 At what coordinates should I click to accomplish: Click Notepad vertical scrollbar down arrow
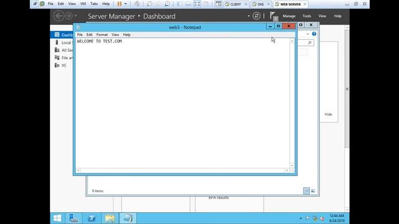292,166
